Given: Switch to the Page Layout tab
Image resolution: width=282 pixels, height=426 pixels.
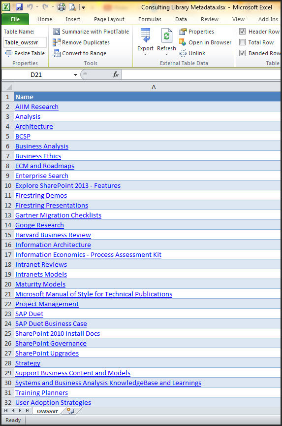Looking at the screenshot, I should 109,19.
